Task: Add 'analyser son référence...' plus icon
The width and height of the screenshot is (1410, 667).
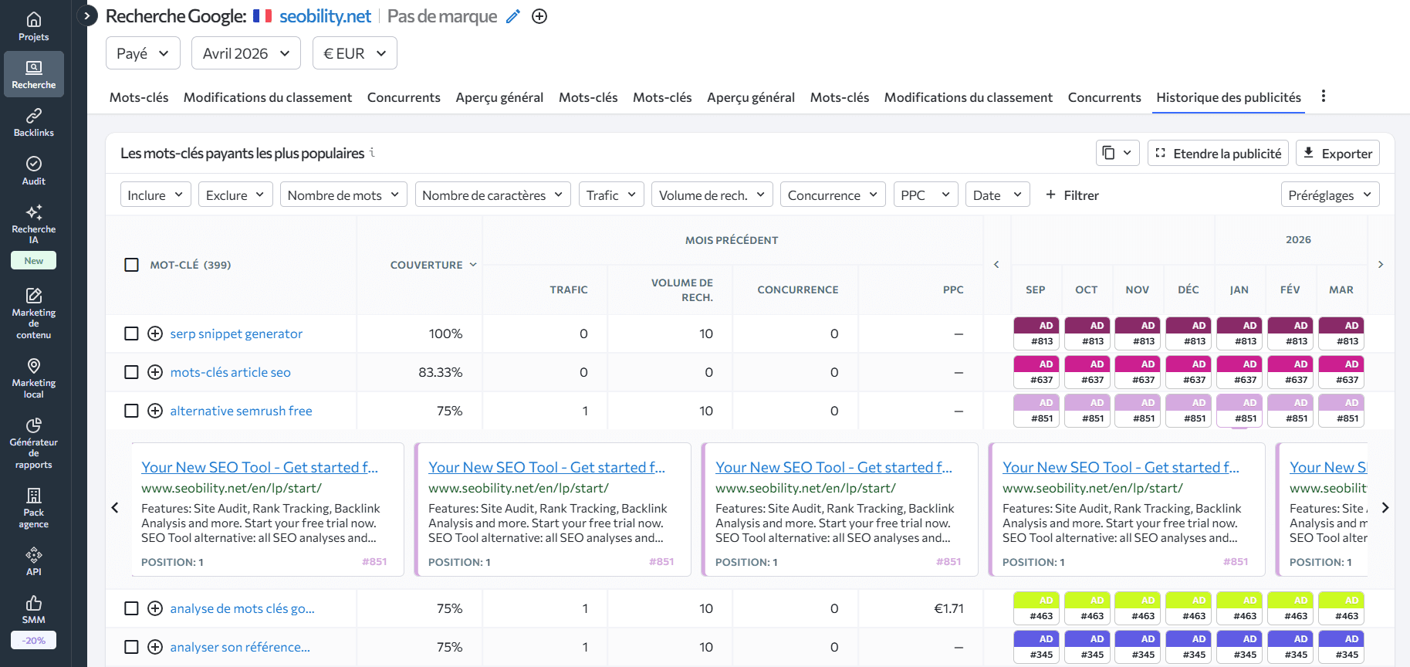Action: point(155,647)
